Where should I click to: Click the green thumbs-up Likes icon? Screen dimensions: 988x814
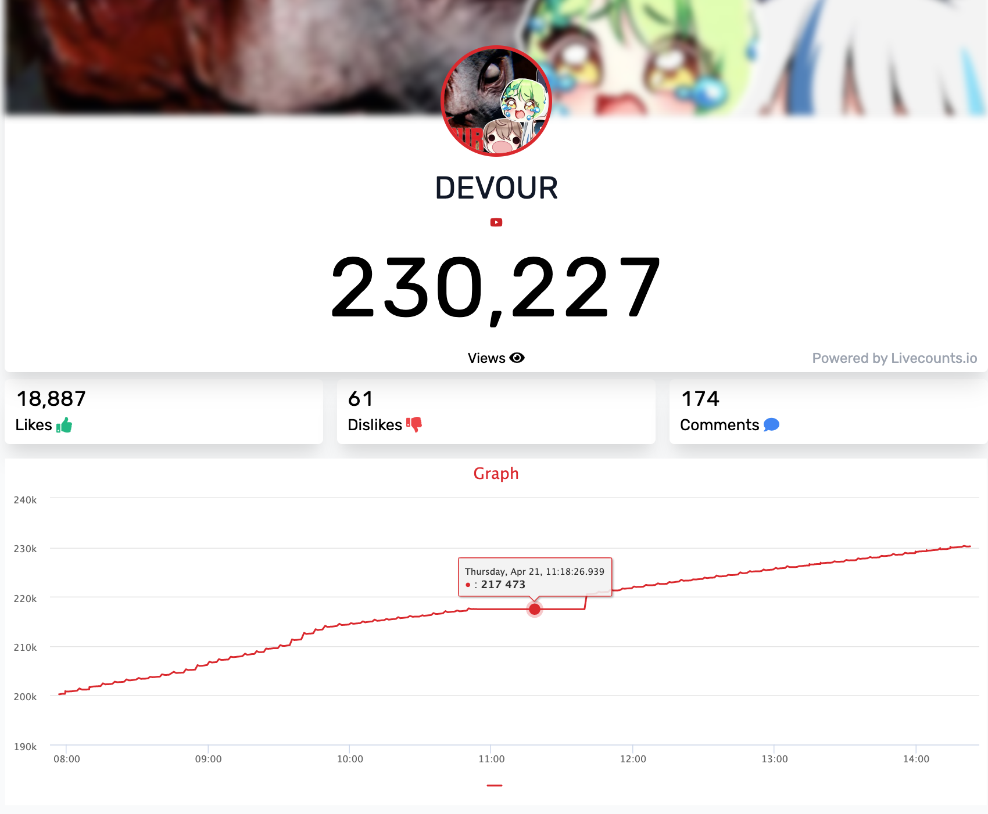click(x=64, y=425)
